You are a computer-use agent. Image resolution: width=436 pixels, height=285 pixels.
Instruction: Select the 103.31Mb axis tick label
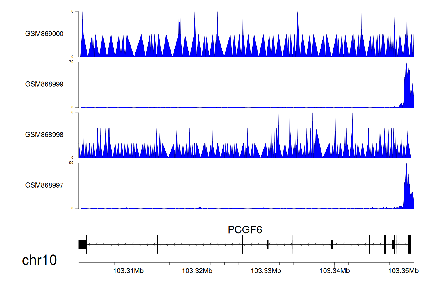pyautogui.click(x=128, y=271)
